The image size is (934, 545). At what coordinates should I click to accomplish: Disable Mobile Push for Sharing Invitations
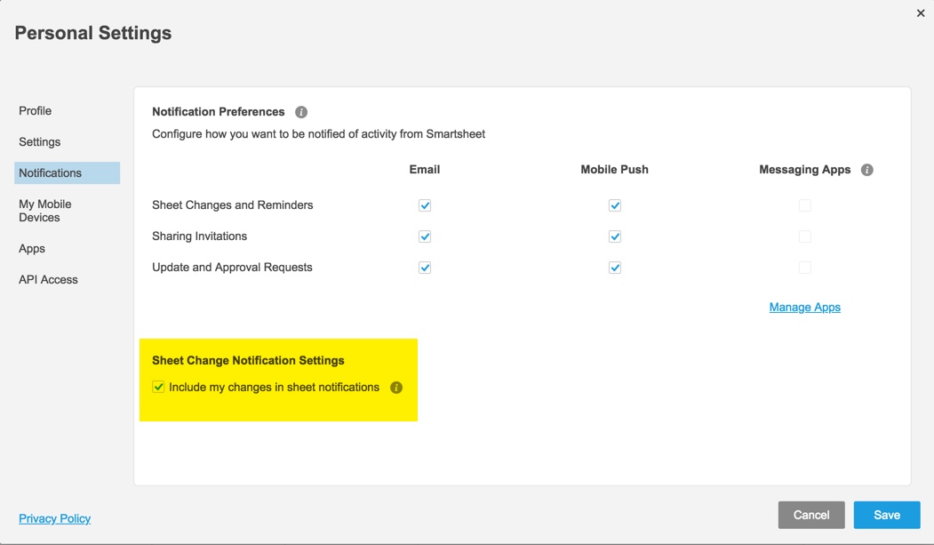click(614, 236)
